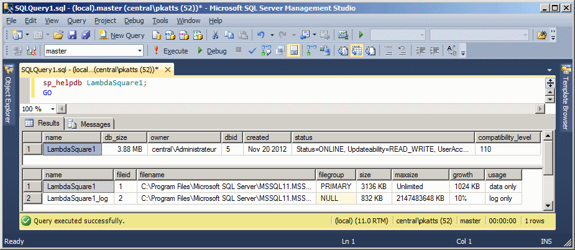Open the 100 % zoom dropdown

pos(52,109)
